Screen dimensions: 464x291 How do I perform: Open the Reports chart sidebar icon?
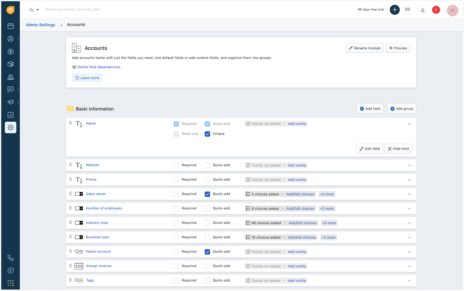tap(10, 115)
